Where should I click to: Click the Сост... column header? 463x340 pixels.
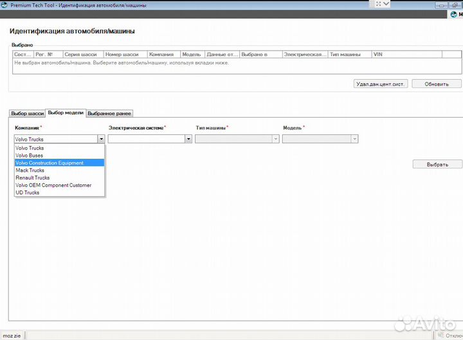[x=23, y=54]
